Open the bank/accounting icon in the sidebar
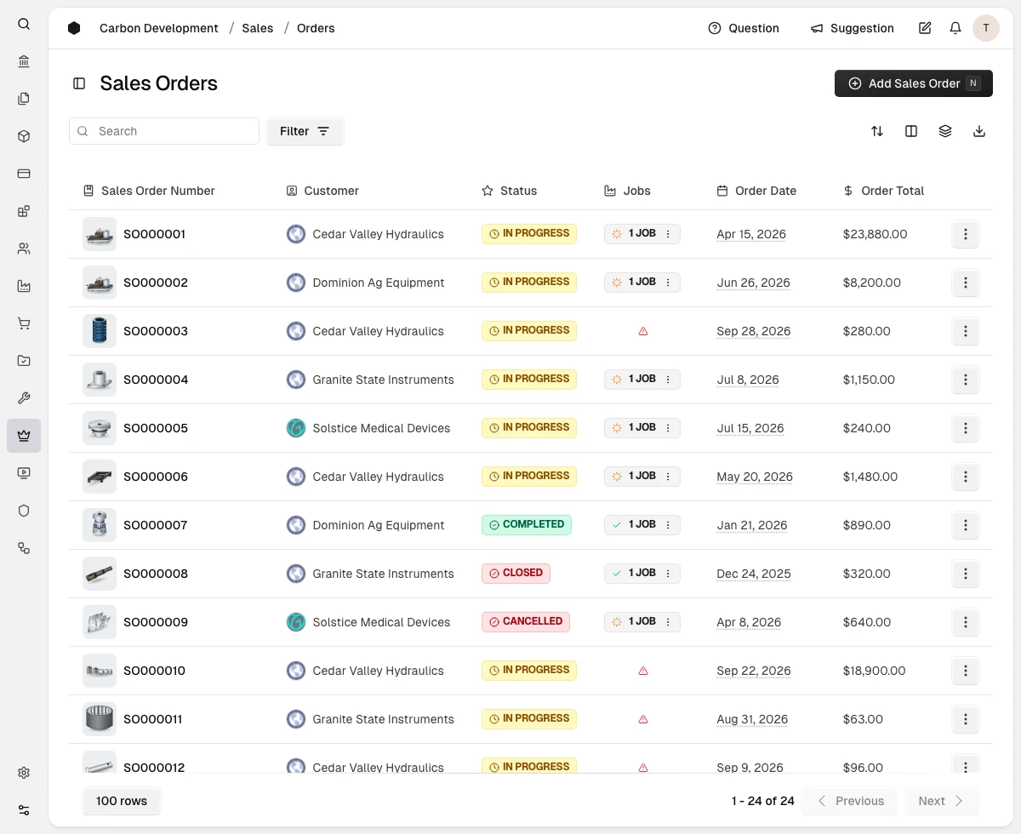Screen dimensions: 1021x834 (x=24, y=61)
